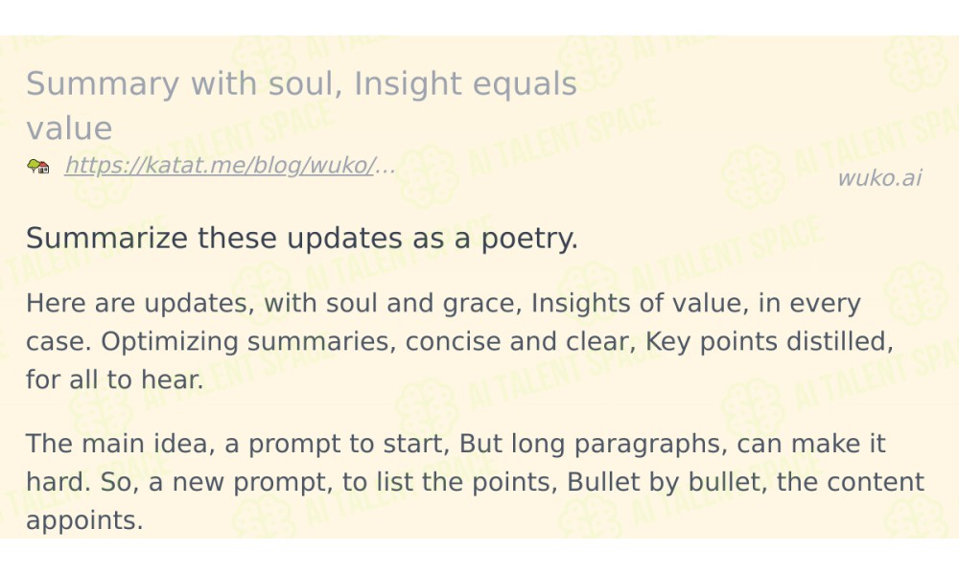Screen dimensions: 959x575
Task: Click the tree and house favicon icon
Action: point(38,166)
